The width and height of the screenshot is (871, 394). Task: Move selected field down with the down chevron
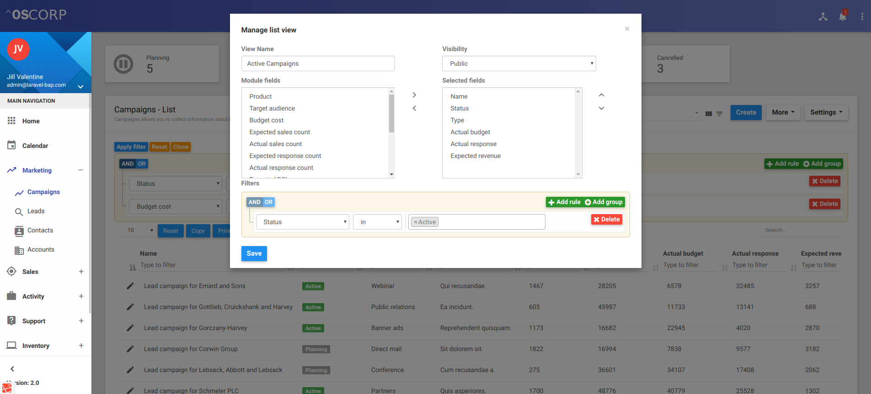click(601, 108)
